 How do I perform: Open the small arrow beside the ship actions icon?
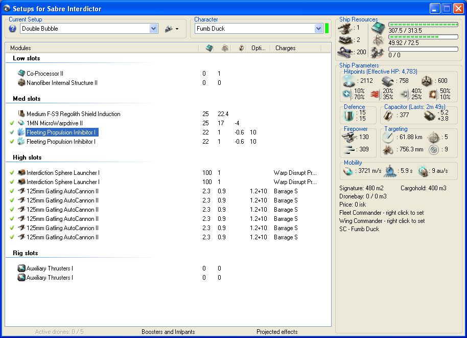[177, 29]
